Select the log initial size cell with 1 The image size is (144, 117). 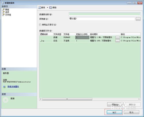82,41
